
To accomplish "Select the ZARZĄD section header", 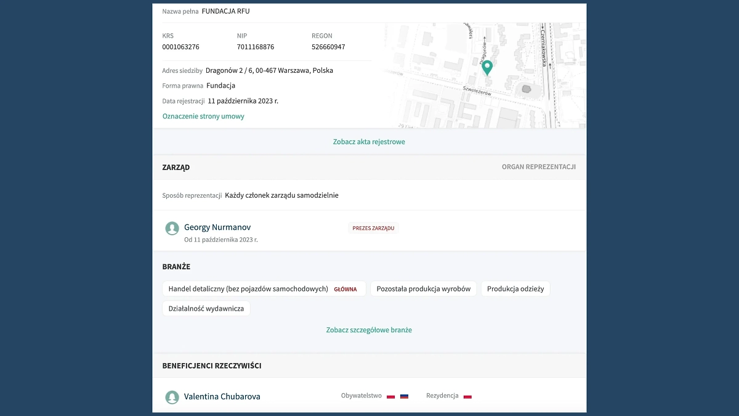I will click(x=176, y=166).
